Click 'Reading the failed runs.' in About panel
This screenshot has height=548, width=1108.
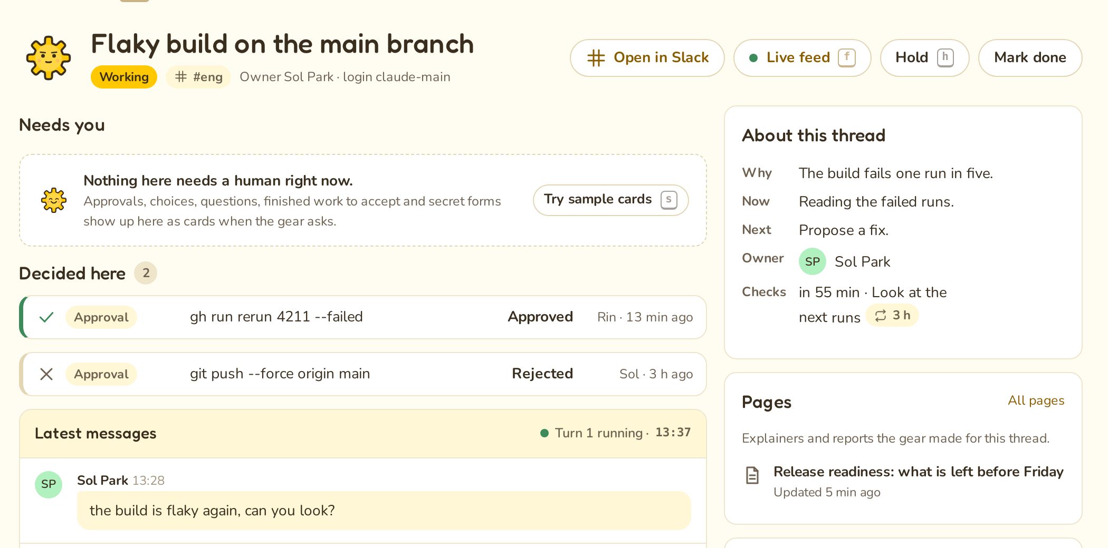[876, 202]
